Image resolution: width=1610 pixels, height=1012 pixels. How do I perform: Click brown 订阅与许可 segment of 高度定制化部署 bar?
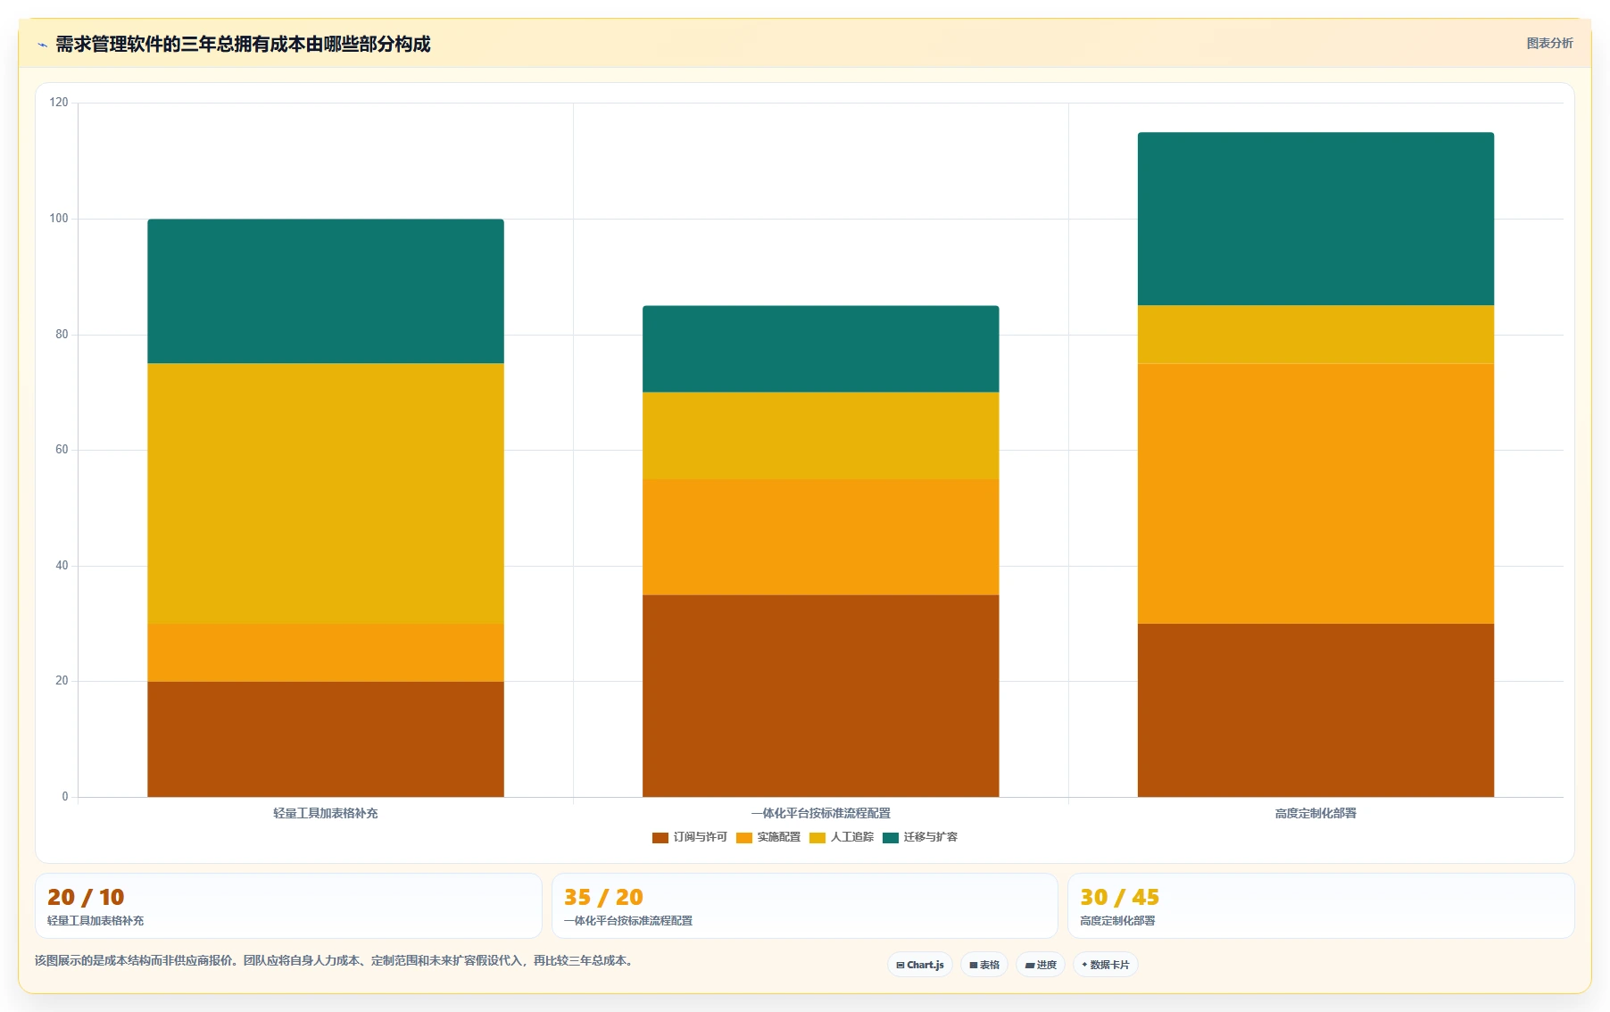pos(1315,710)
